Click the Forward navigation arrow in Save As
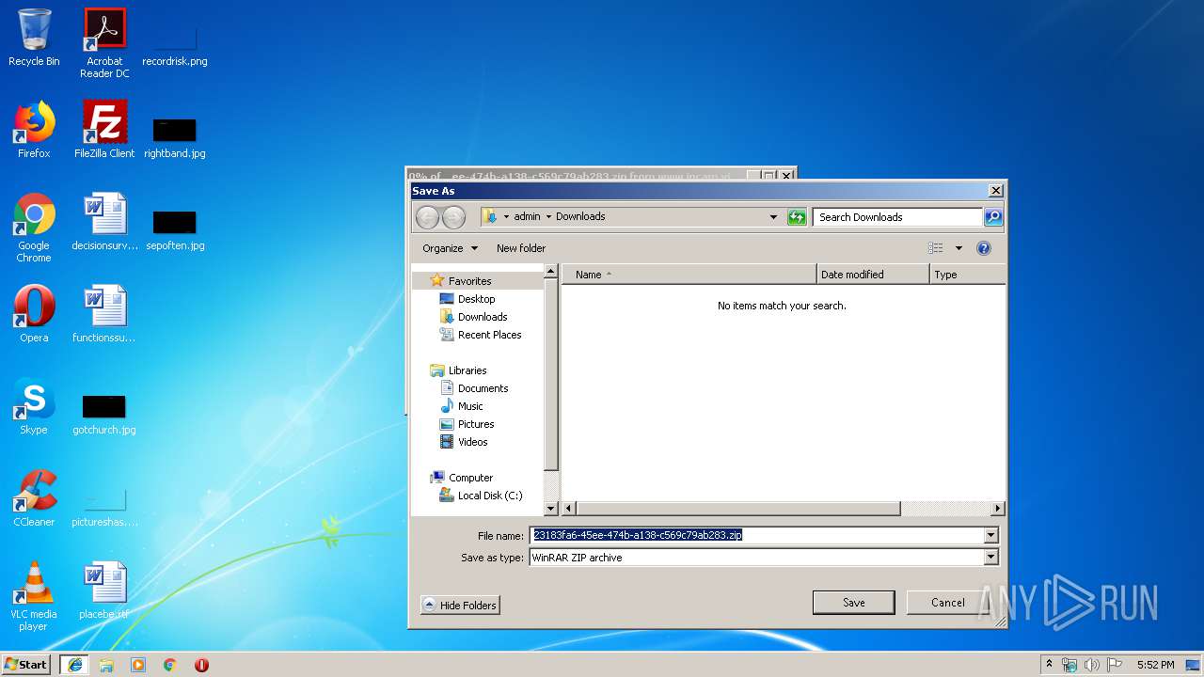The height and width of the screenshot is (677, 1204). tap(453, 217)
